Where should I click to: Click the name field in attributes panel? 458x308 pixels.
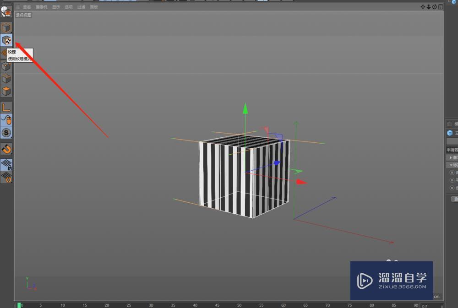pyautogui.click(x=452, y=141)
